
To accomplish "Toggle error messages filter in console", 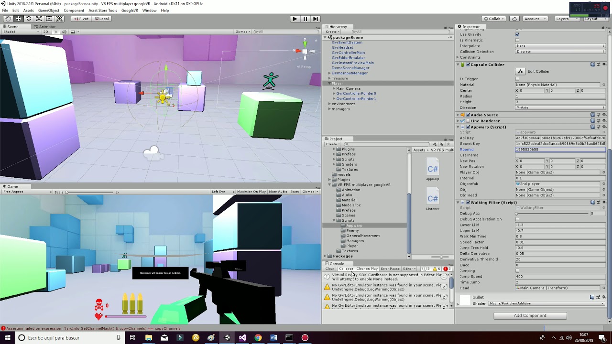I will (x=447, y=269).
